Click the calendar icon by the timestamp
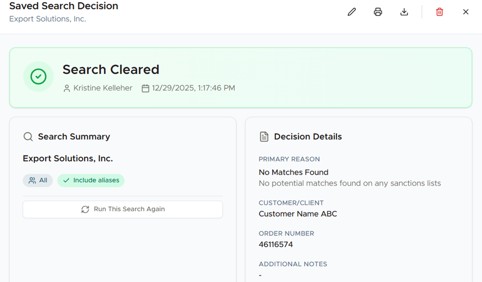The height and width of the screenshot is (282, 482). point(145,89)
